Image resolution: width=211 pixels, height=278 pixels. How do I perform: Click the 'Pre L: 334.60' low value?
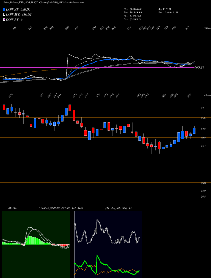[x=133, y=16]
